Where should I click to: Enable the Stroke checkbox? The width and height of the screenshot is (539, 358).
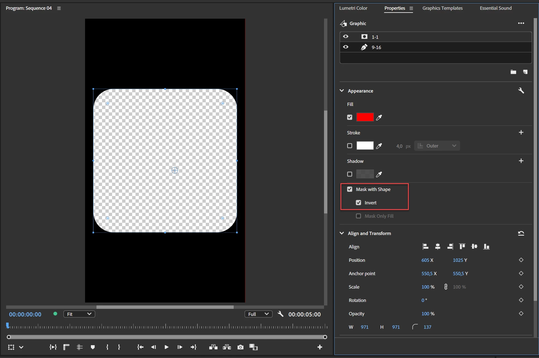(x=350, y=146)
